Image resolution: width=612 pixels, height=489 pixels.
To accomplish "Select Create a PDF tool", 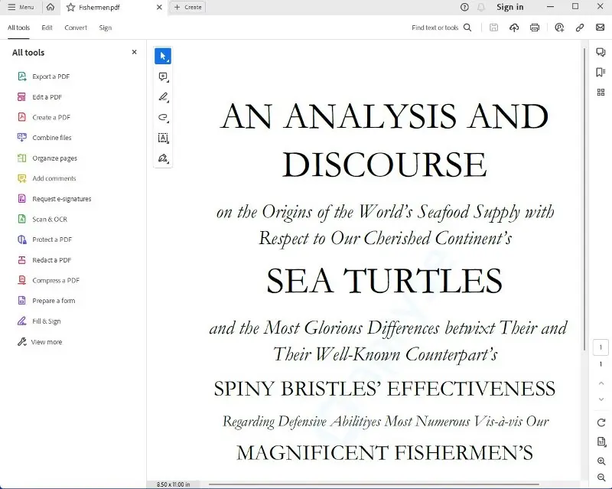I will tap(44, 117).
